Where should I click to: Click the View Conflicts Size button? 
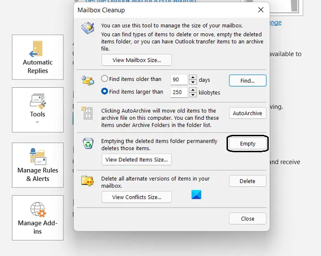(137, 197)
